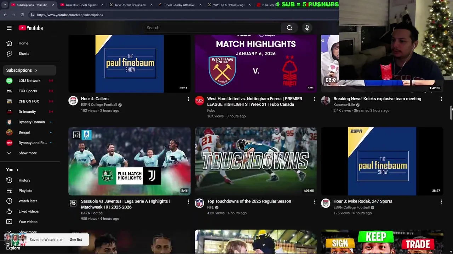Click NFL channel name under Touchdowns

pos(210,207)
